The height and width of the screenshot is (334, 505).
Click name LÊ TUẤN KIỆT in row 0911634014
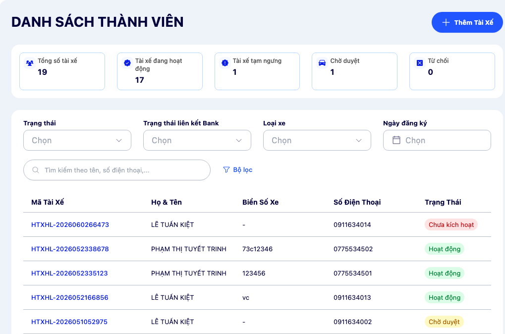coord(172,224)
